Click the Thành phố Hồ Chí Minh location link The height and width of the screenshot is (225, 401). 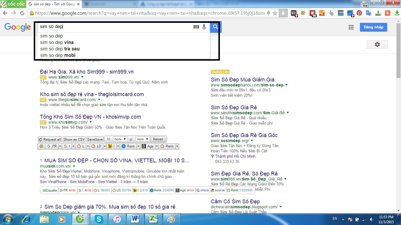[235, 156]
